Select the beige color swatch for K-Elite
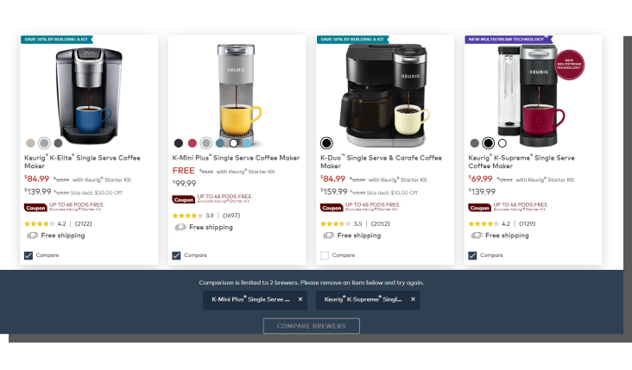Viewport: 632px width, 370px height. pyautogui.click(x=30, y=143)
